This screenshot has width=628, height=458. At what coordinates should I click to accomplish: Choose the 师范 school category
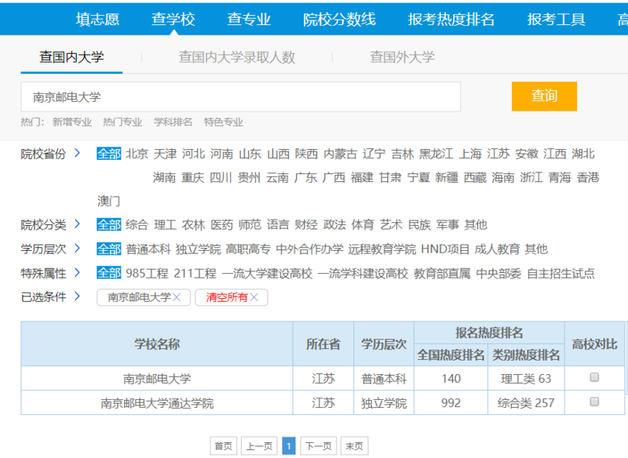[250, 225]
